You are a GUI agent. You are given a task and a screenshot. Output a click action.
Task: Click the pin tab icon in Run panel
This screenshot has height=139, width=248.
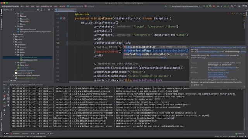(x=4, y=114)
